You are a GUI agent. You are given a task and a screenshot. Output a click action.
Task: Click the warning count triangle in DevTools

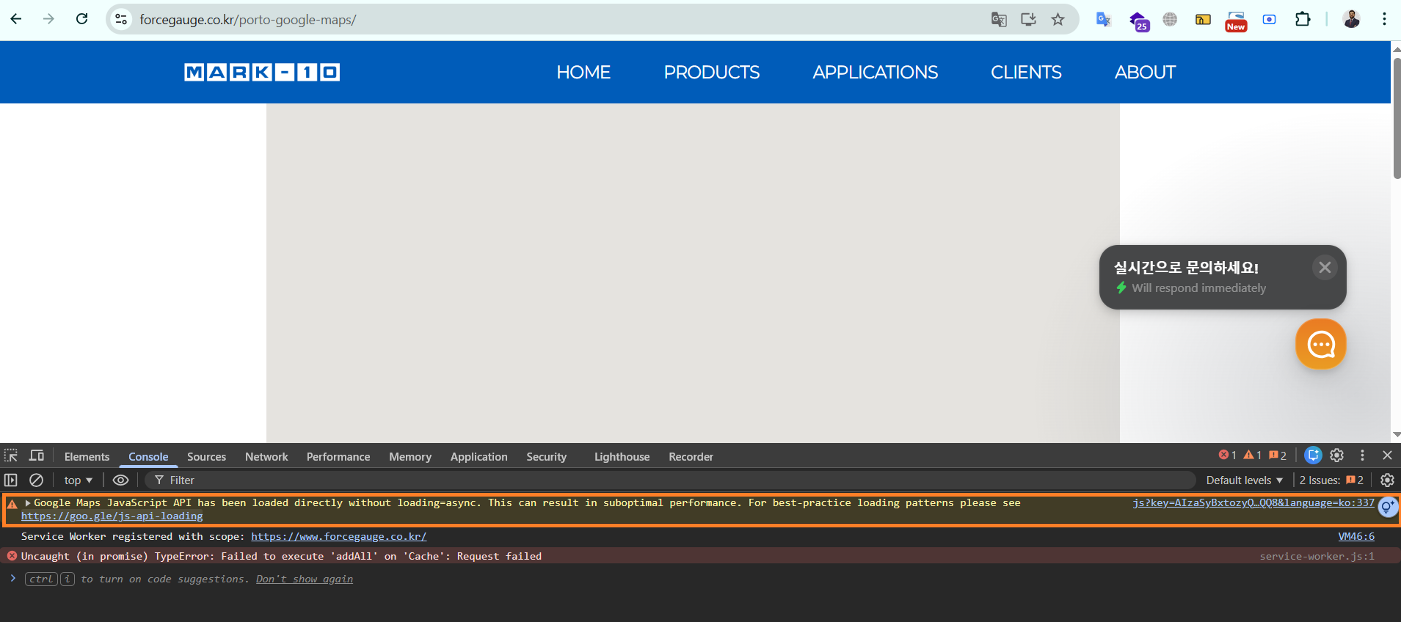coord(1252,455)
